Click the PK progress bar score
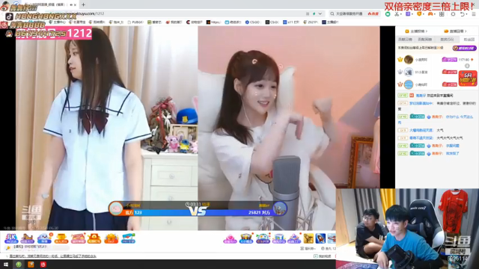 point(198,212)
